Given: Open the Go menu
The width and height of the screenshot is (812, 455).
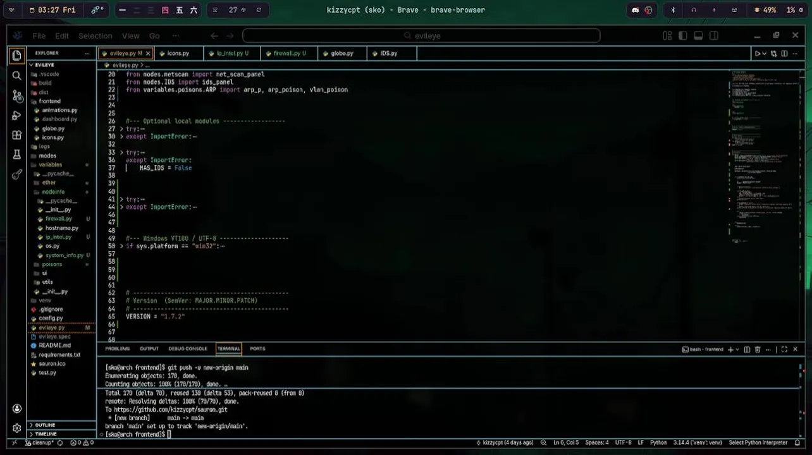Looking at the screenshot, I should [154, 36].
